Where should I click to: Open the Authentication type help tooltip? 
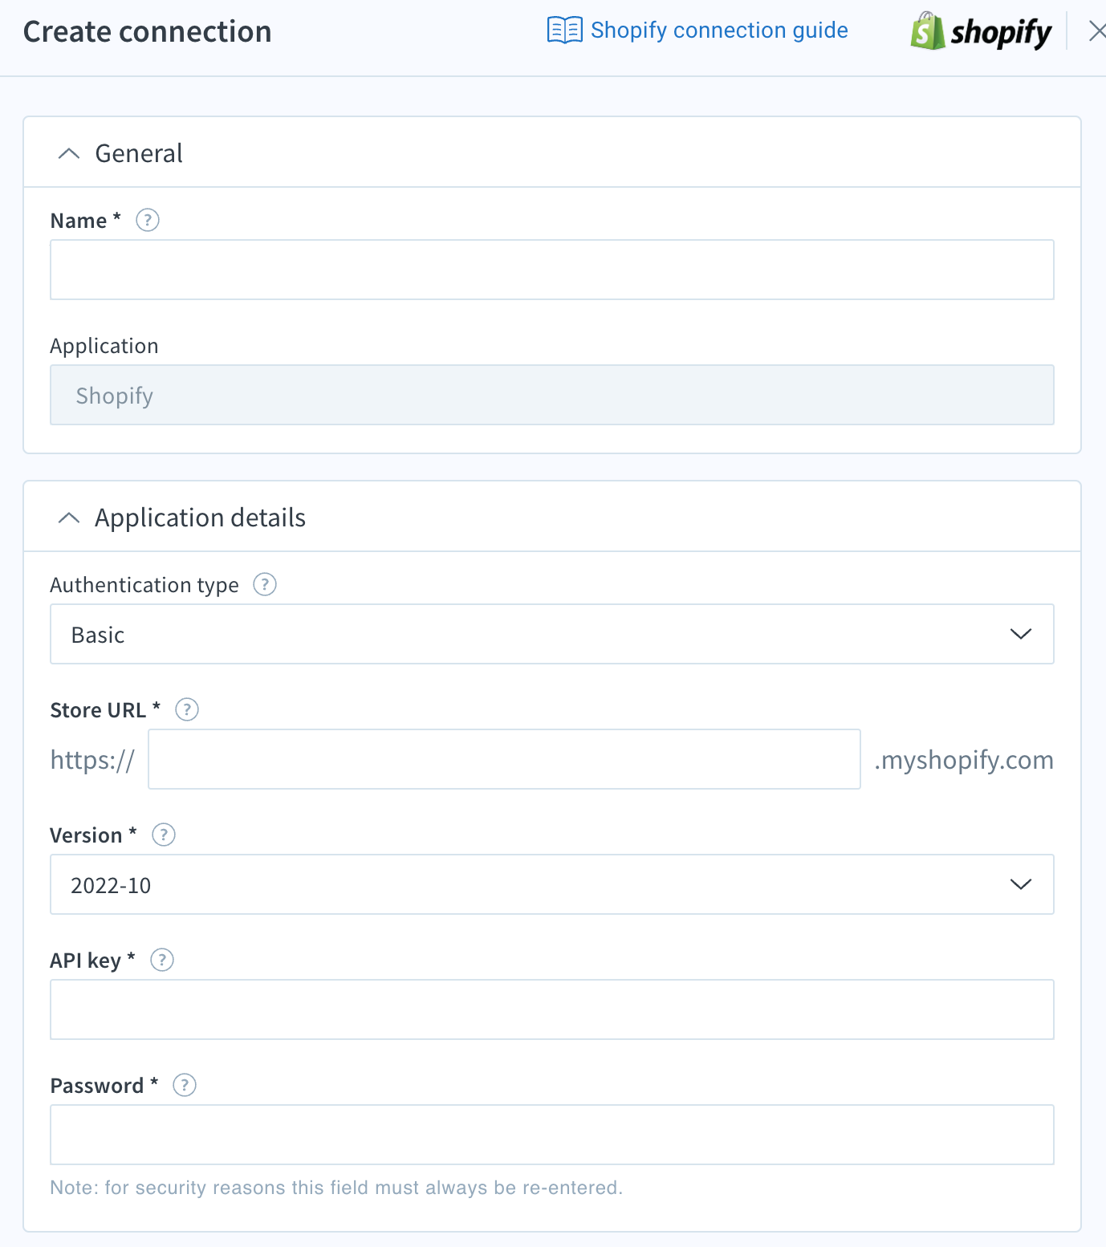265,585
